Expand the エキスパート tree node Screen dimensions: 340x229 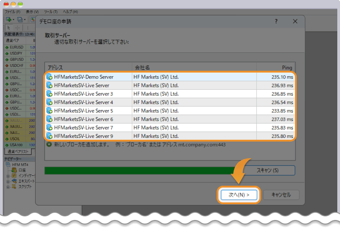coord(8,182)
